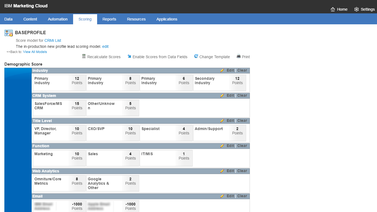
Task: Clear the Title Level scores
Action: pos(242,120)
